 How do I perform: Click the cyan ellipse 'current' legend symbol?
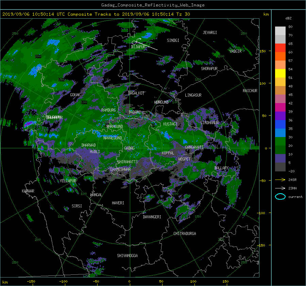[280, 197]
